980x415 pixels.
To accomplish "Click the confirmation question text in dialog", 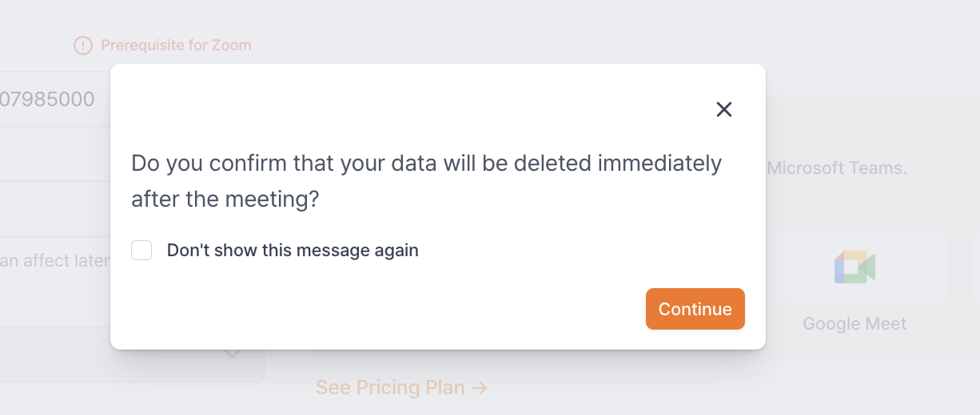I will click(x=426, y=164).
